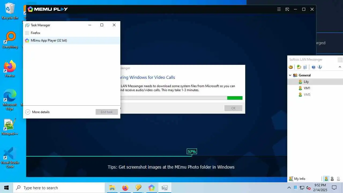Open My Info in Softros Messenger
Viewport: 343px width, 193px height.
coord(297,179)
